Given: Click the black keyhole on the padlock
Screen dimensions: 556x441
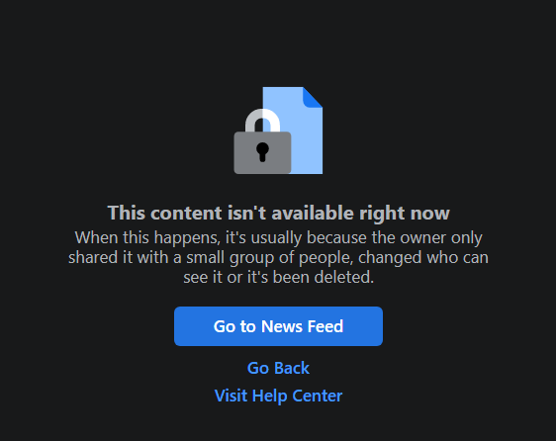Looking at the screenshot, I should 262,152.
